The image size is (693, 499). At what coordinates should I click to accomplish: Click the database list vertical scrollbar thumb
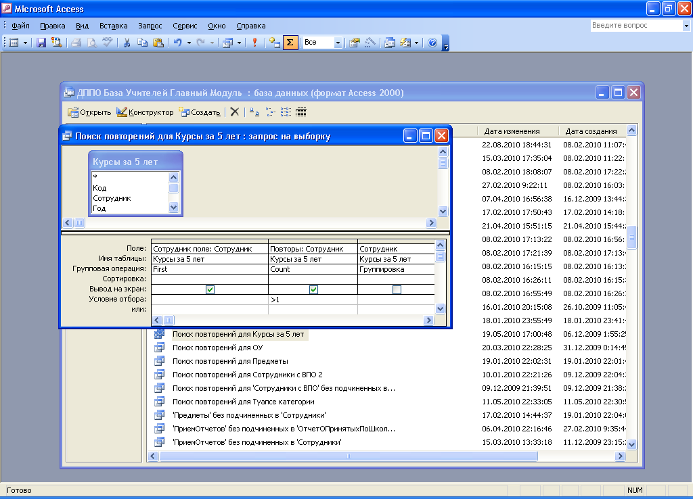(x=632, y=237)
